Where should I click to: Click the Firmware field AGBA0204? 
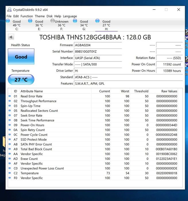98,45
